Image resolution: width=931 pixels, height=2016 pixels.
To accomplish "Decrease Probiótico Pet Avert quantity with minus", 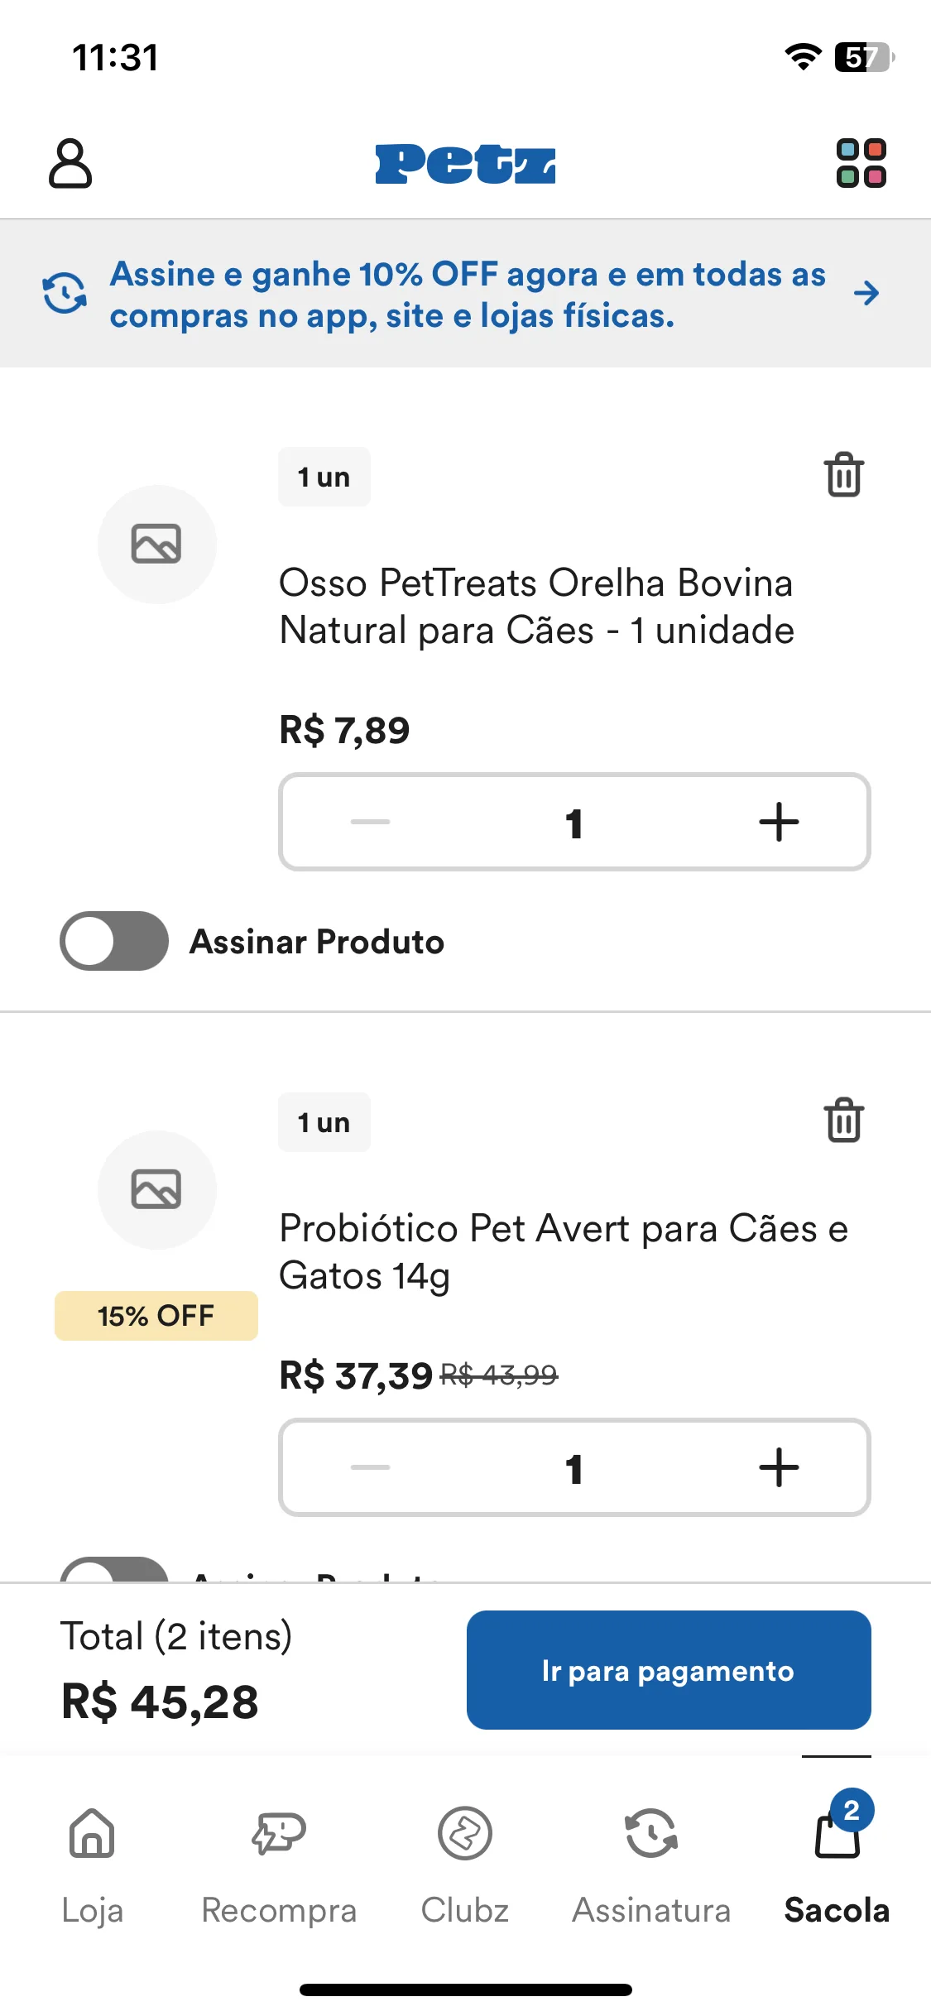I will click(x=370, y=1467).
